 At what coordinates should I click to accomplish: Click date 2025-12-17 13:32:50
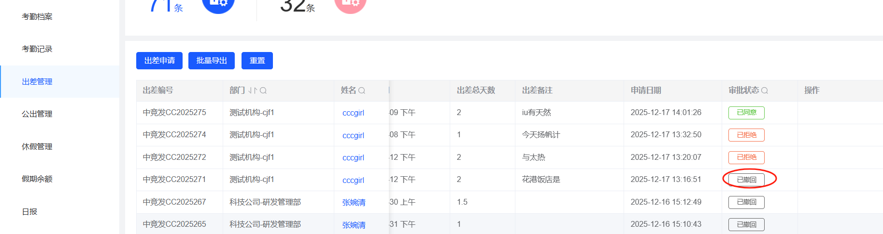(x=666, y=134)
